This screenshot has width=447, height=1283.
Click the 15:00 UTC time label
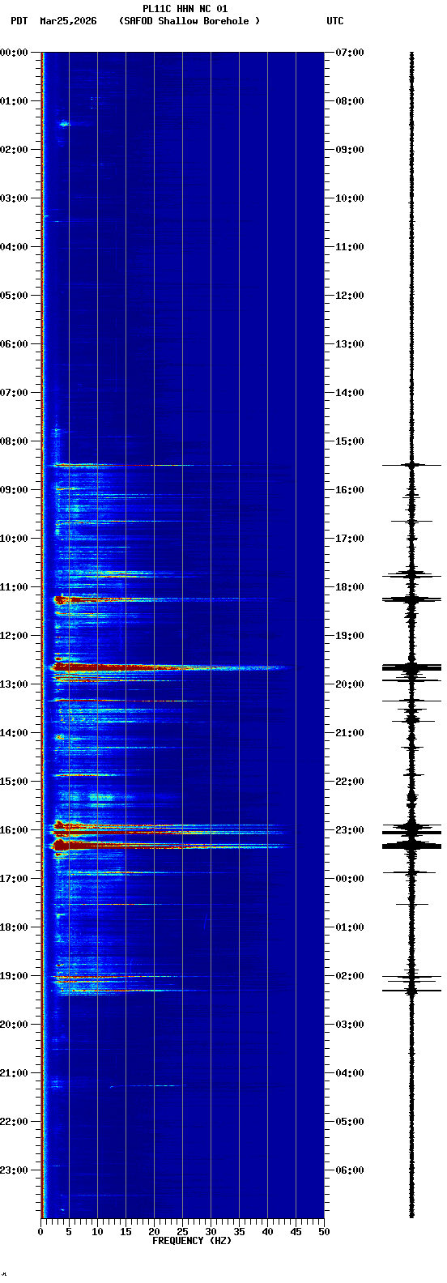(x=350, y=441)
